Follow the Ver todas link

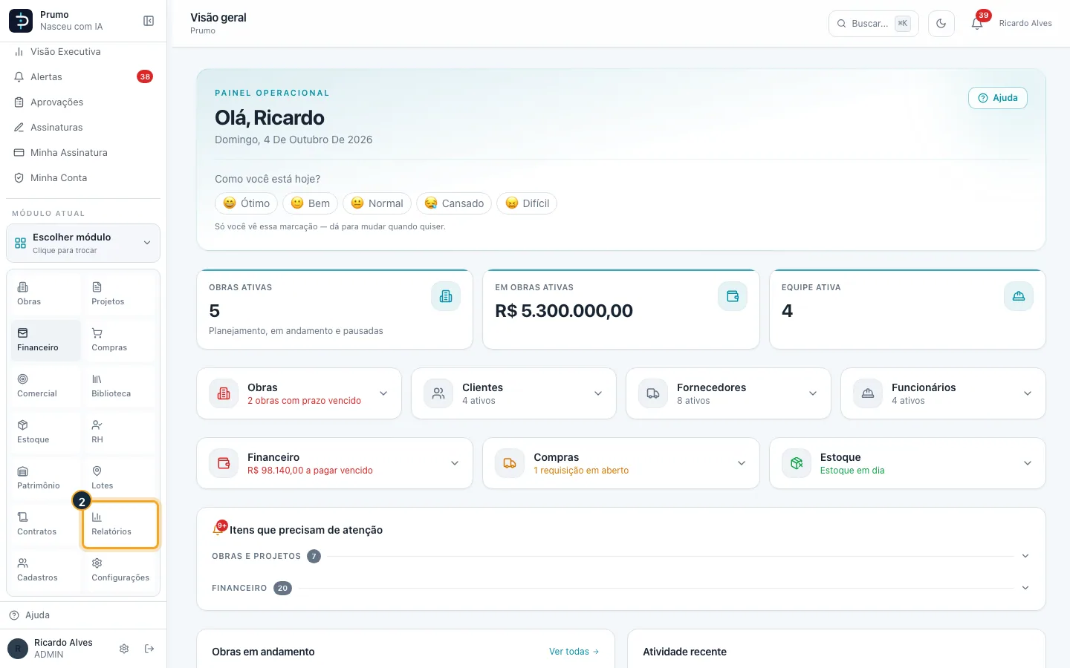(574, 652)
